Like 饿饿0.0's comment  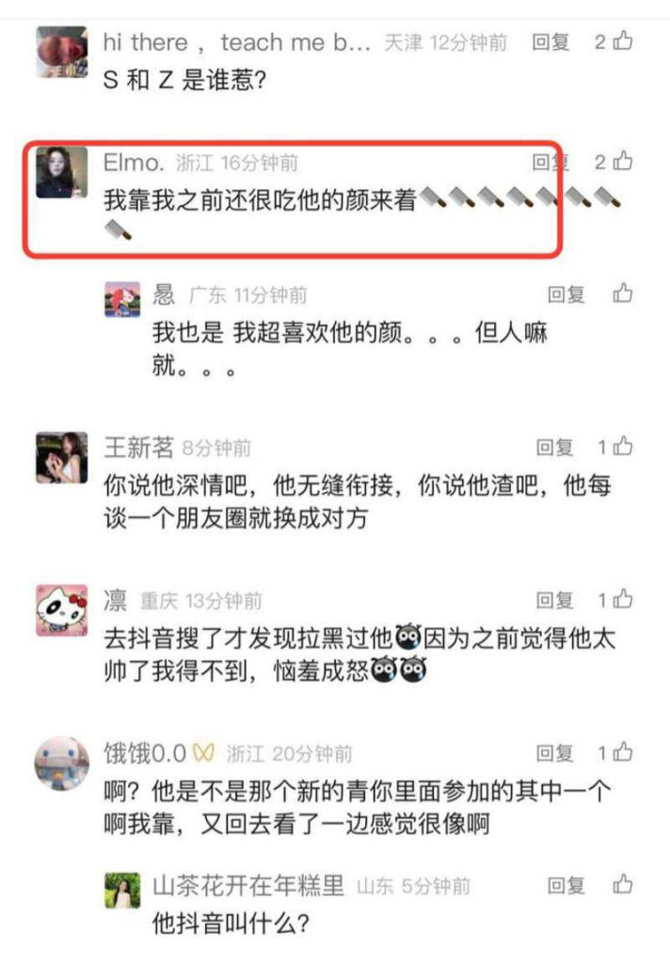point(623,751)
